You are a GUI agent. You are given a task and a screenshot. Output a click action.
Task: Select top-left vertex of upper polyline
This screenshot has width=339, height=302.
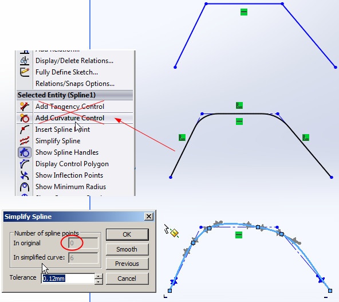click(206, 3)
